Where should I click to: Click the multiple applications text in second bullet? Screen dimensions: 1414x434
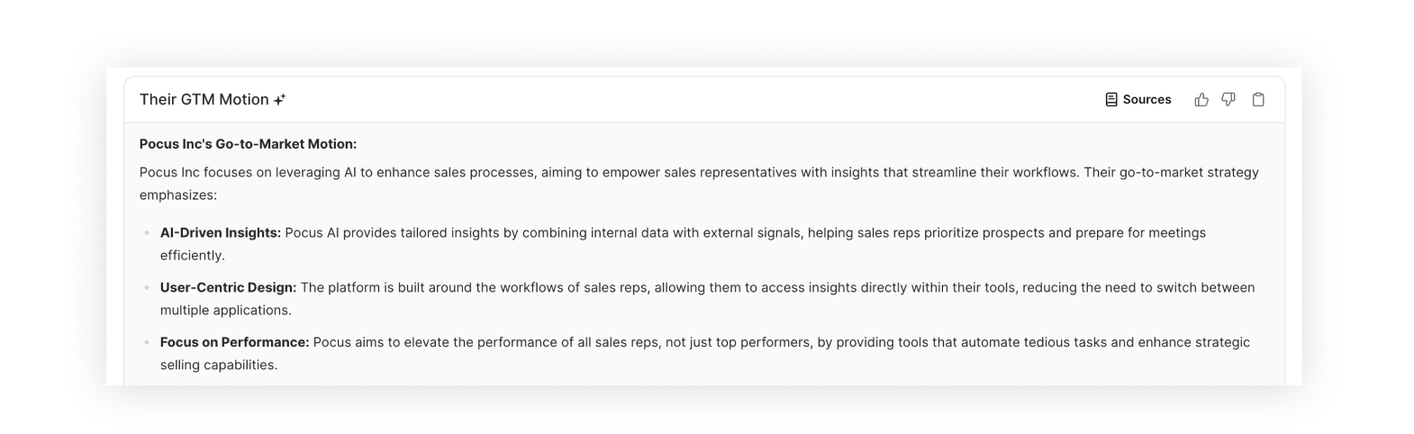[226, 311]
